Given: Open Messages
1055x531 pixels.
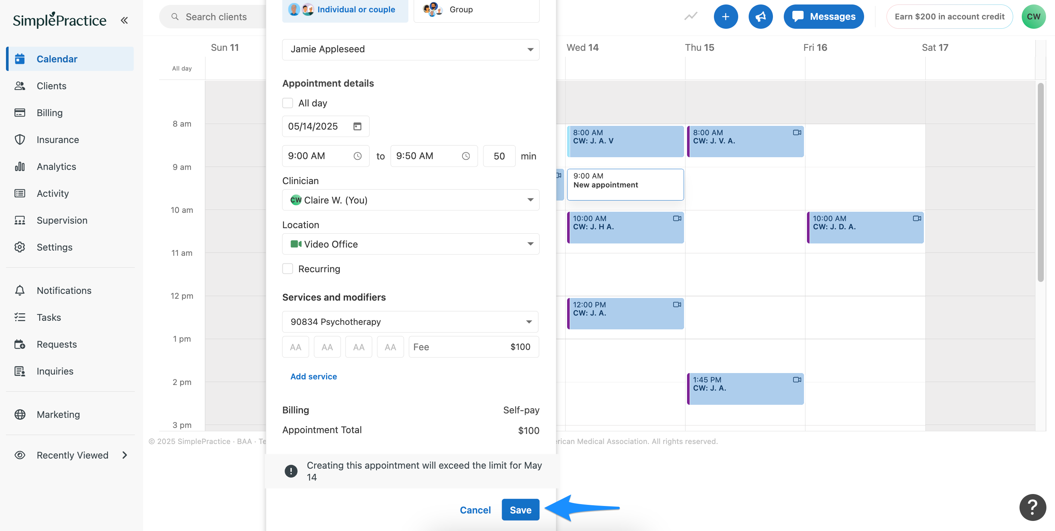Looking at the screenshot, I should point(824,16).
